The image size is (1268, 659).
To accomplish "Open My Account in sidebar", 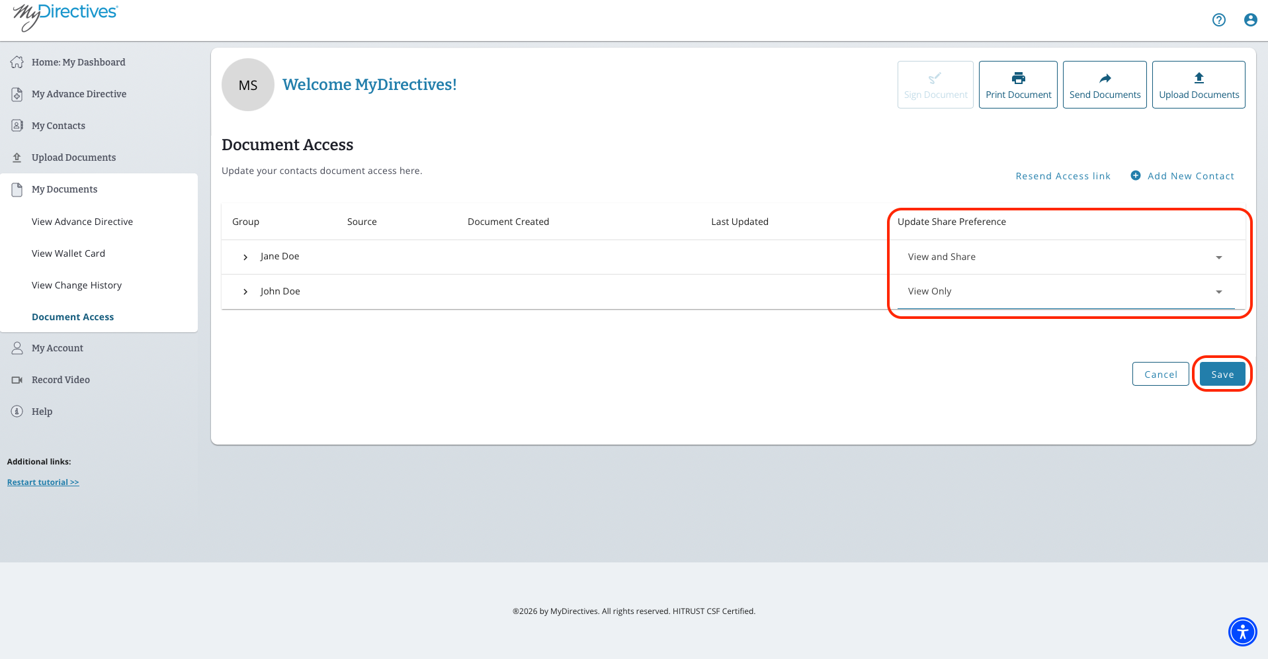I will (x=58, y=348).
